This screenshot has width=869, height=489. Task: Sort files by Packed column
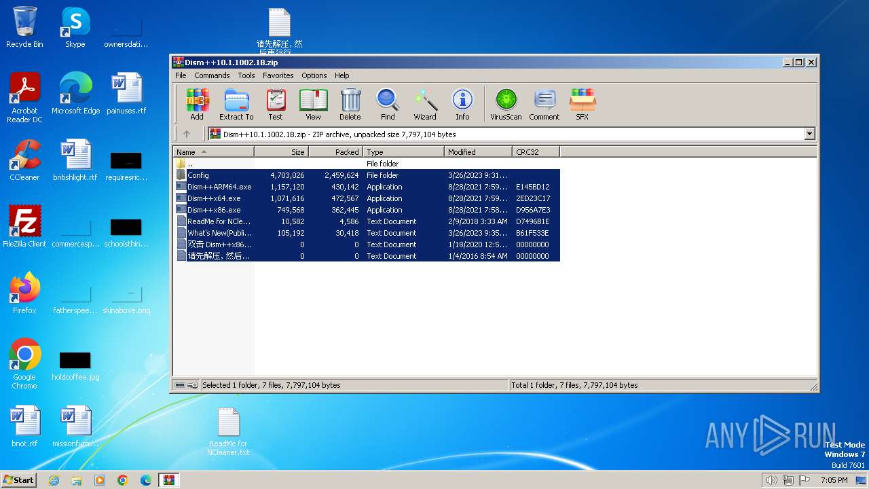(336, 152)
